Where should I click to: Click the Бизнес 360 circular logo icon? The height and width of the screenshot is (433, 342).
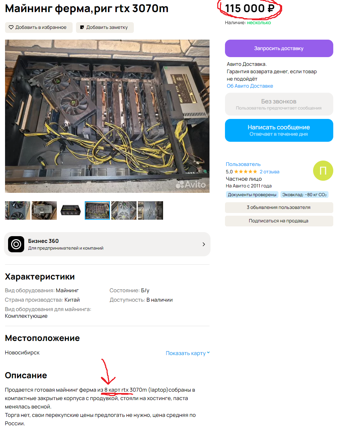click(x=16, y=244)
